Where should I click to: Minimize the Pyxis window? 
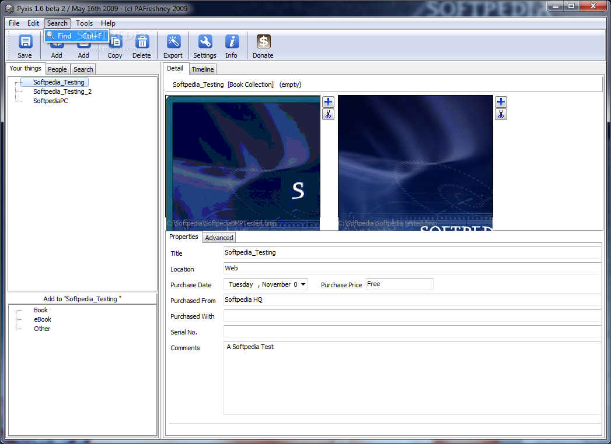[556, 6]
